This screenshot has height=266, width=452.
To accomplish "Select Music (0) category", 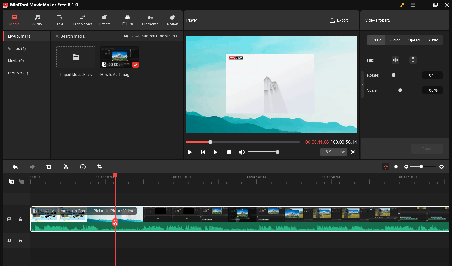I will pyautogui.click(x=27, y=61).
